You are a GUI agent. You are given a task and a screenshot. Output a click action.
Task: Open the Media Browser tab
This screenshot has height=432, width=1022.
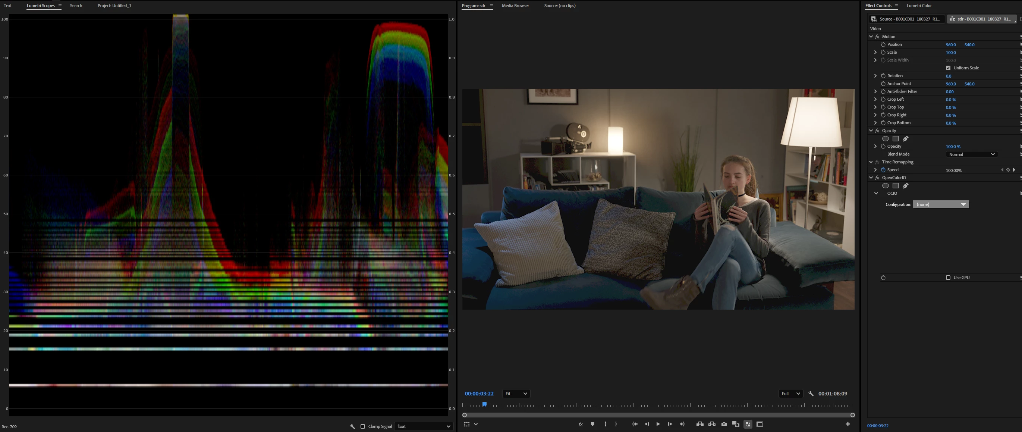515,6
